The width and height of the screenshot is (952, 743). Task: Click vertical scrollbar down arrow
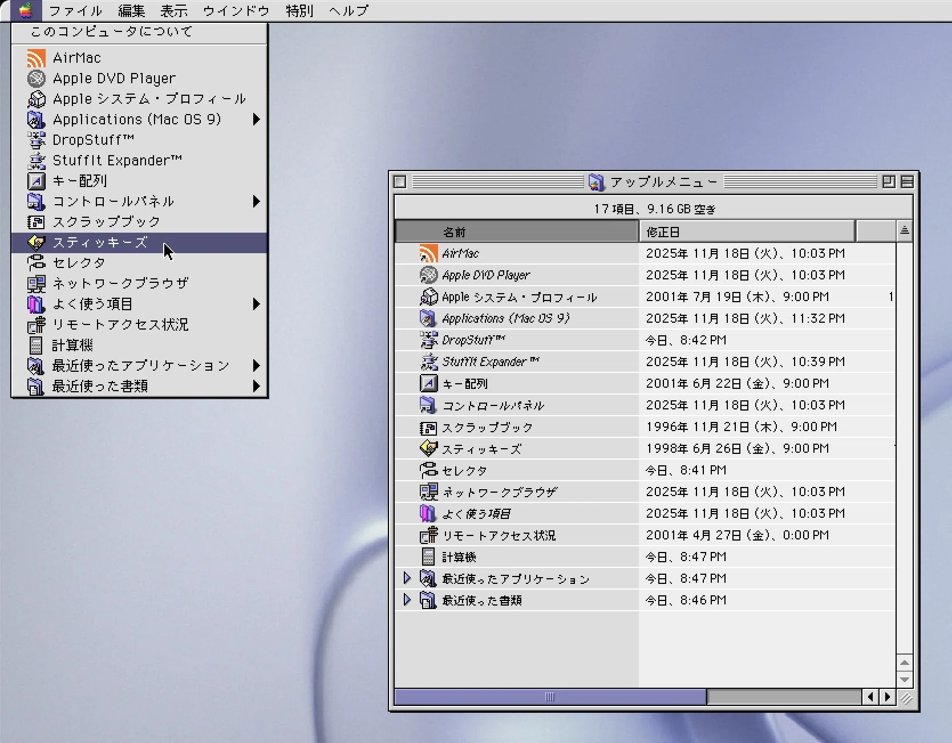tap(904, 680)
